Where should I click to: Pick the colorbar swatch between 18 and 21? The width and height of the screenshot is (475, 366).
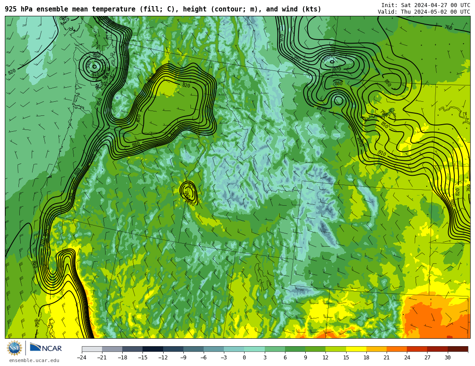tap(376, 349)
